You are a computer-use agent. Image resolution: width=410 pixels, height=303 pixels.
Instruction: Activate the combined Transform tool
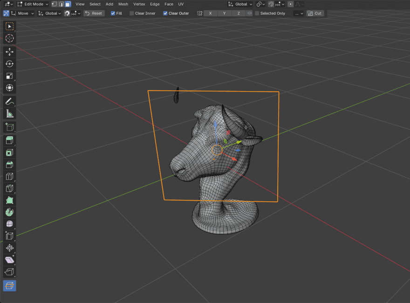pos(9,88)
